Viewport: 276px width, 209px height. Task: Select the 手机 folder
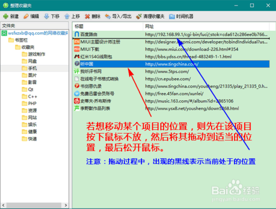click(29, 68)
